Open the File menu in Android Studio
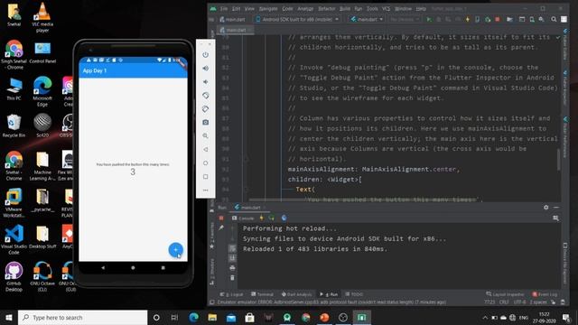This screenshot has height=325, width=578. pos(224,9)
